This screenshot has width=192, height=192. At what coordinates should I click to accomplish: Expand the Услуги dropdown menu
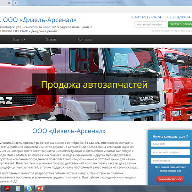(19, 40)
